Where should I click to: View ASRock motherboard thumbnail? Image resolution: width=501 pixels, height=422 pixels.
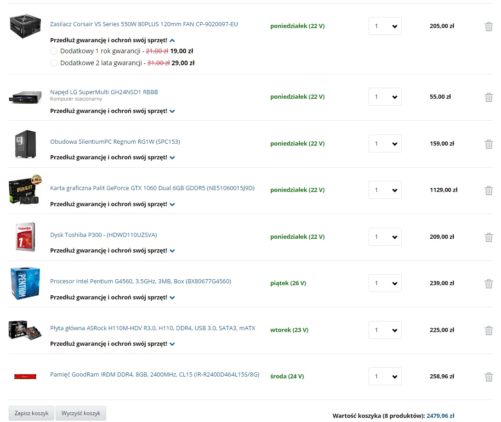[25, 330]
